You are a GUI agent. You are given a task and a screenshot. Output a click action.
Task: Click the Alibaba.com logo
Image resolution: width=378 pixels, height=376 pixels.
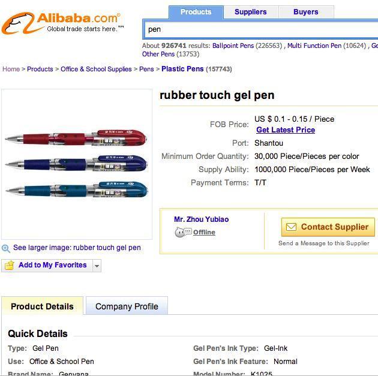click(62, 23)
